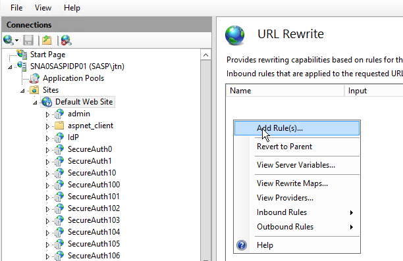Choose View Providers...
403x261 pixels.
(x=297, y=198)
